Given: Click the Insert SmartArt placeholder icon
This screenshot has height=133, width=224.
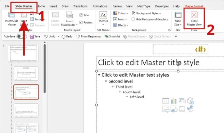Looking at the screenshot, I should click(x=182, y=101).
